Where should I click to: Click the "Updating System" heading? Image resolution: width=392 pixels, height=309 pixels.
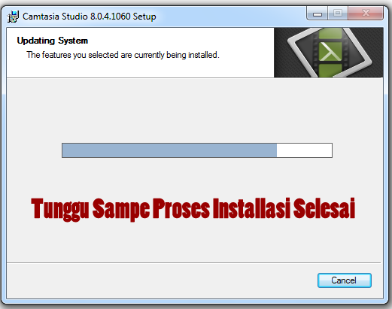pos(53,41)
